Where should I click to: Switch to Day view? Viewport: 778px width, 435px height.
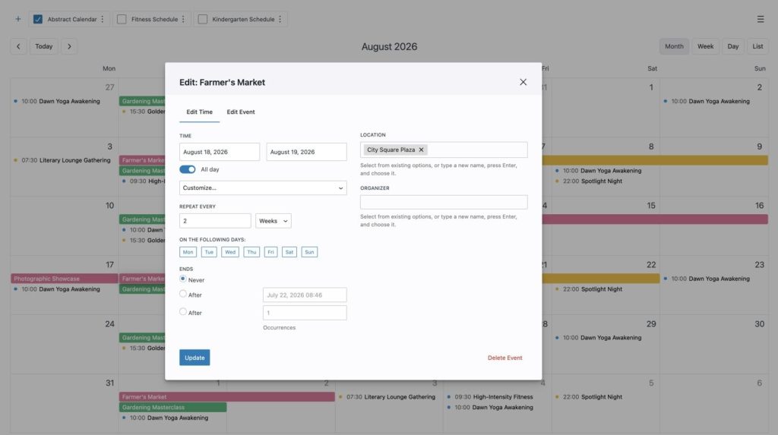coord(733,46)
